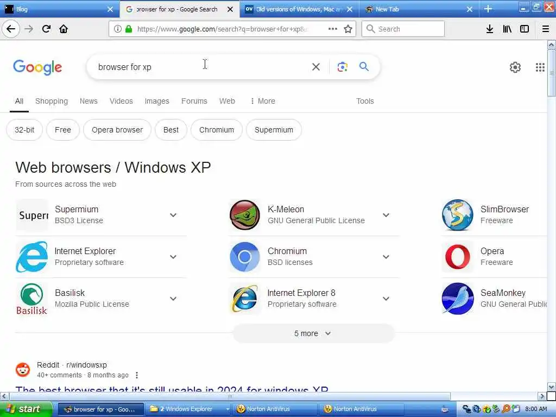
Task: Open the downloads arrow icon
Action: (490, 29)
